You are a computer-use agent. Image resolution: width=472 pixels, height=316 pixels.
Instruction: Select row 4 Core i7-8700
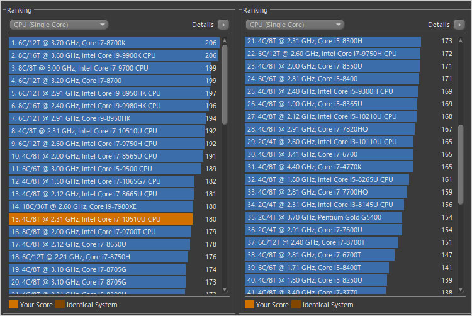pyautogui.click(x=114, y=81)
